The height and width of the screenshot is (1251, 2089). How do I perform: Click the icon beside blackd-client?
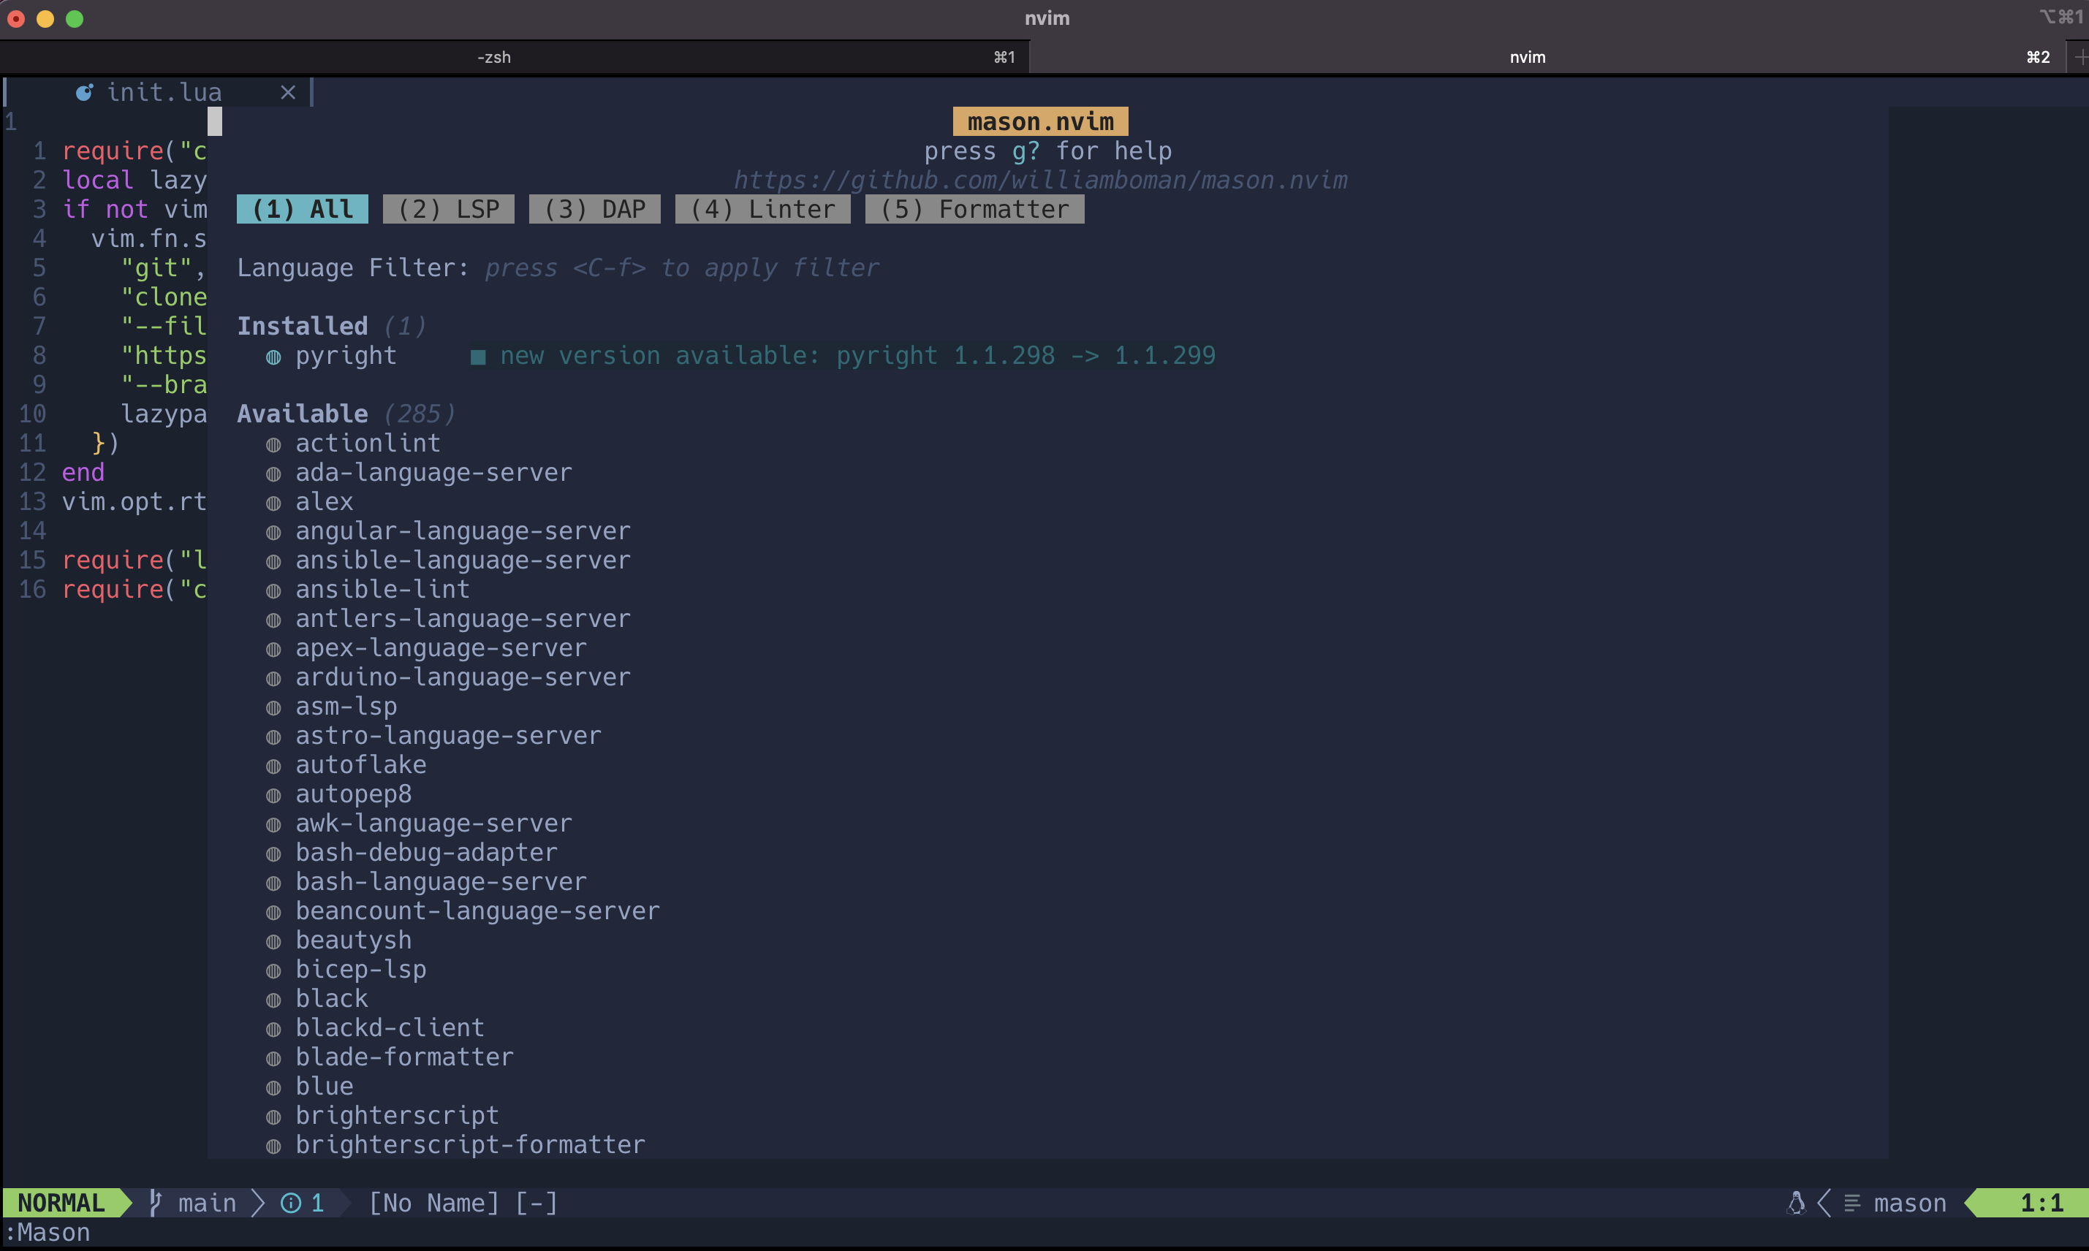click(273, 1028)
